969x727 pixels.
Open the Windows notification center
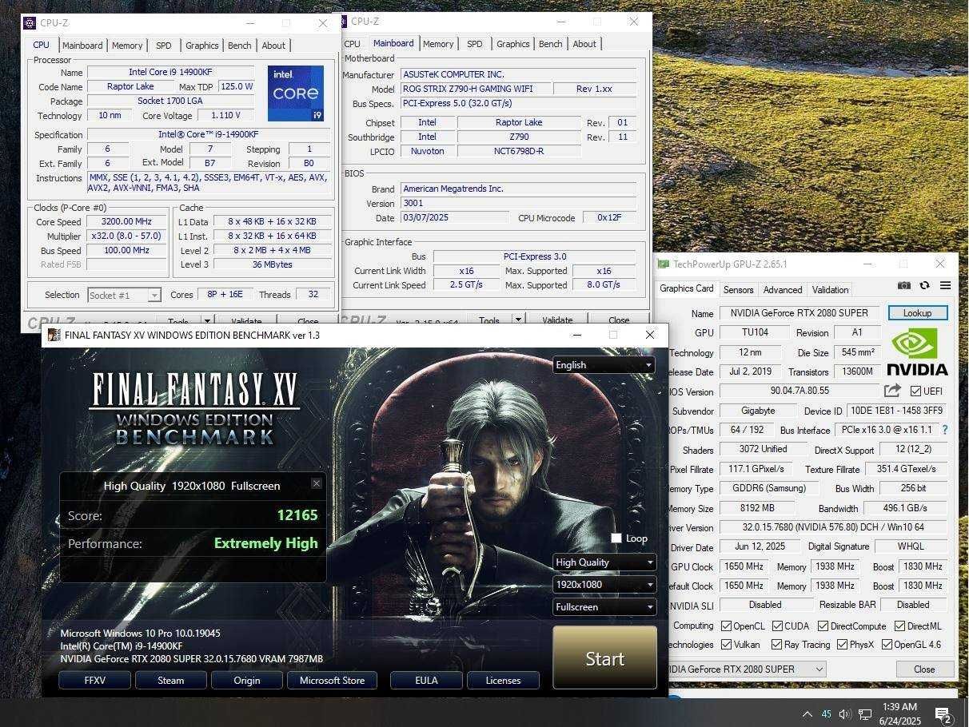[943, 714]
